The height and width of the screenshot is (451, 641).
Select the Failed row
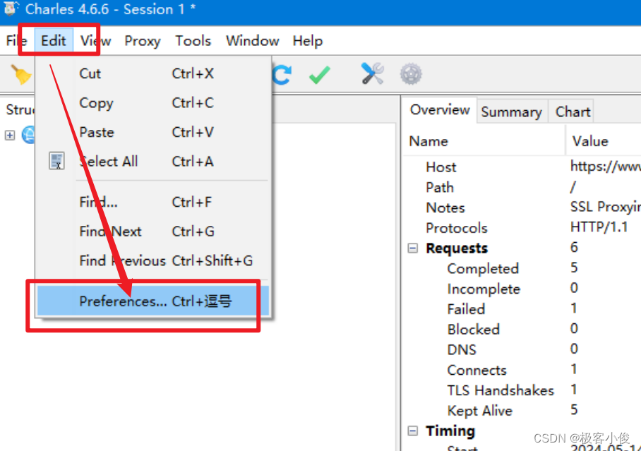point(522,309)
